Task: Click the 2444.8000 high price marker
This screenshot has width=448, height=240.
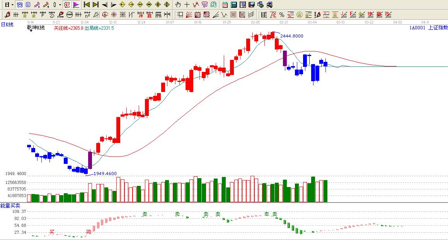Action: pyautogui.click(x=291, y=36)
